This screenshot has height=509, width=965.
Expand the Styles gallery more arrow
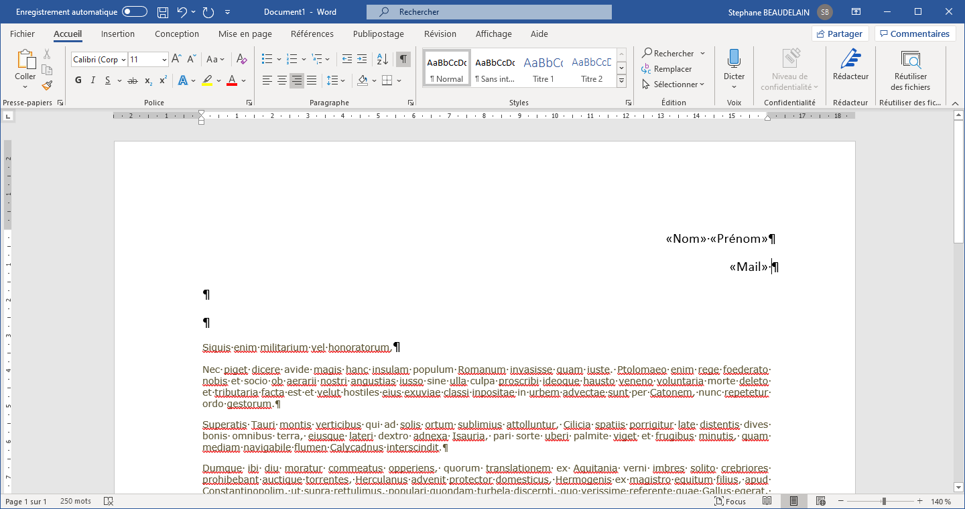(x=621, y=81)
